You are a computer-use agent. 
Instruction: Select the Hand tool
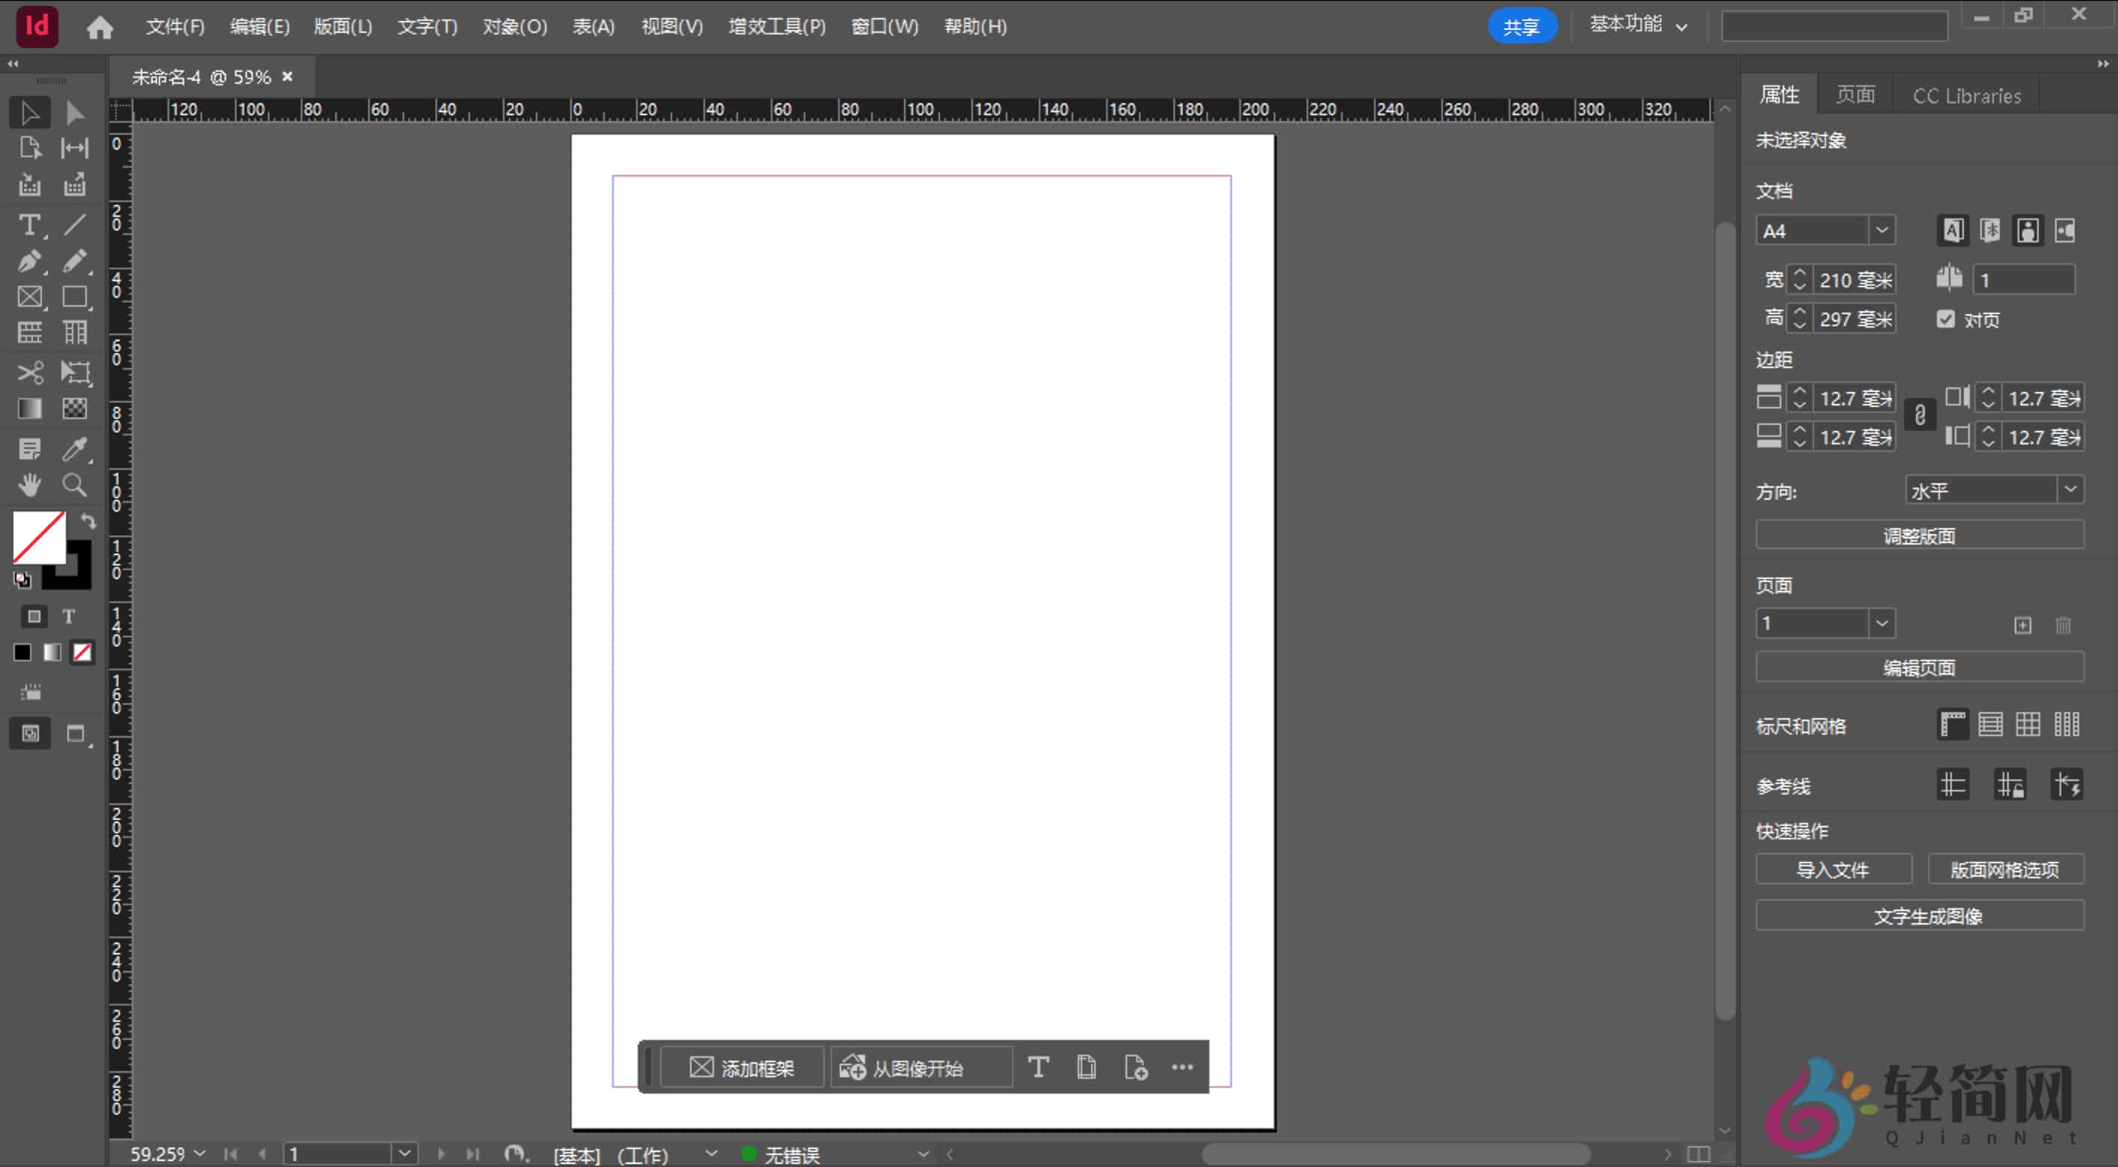pos(30,485)
